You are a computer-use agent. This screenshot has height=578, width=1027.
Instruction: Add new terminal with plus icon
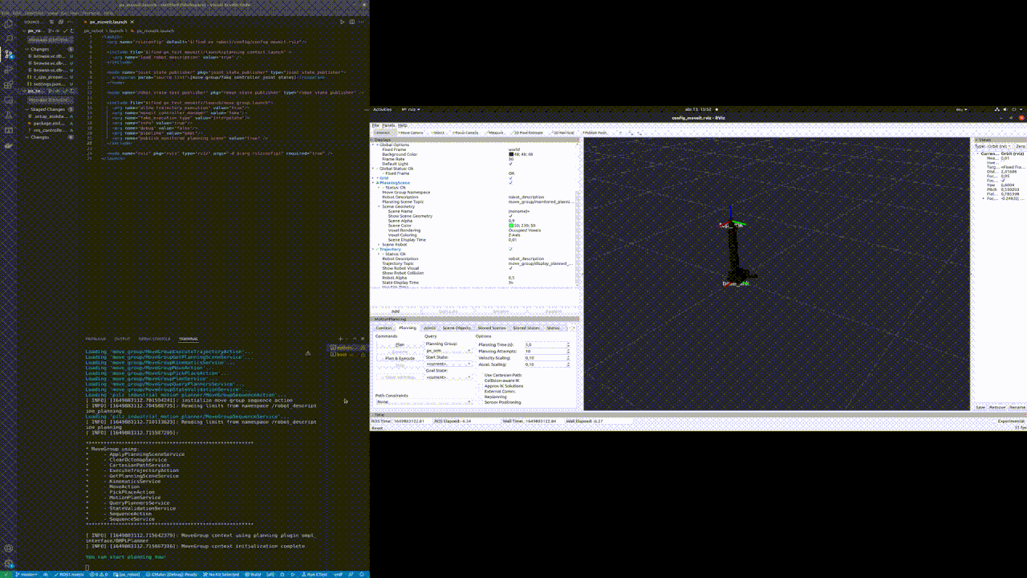pyautogui.click(x=340, y=339)
